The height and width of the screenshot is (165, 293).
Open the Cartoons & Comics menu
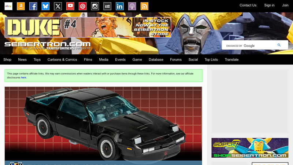62,59
